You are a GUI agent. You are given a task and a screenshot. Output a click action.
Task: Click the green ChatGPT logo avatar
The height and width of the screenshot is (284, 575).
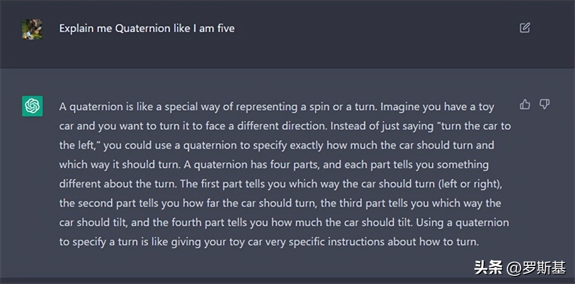[x=32, y=106]
